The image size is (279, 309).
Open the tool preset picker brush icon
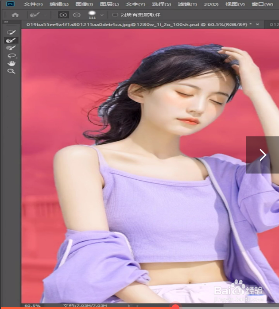point(35,15)
